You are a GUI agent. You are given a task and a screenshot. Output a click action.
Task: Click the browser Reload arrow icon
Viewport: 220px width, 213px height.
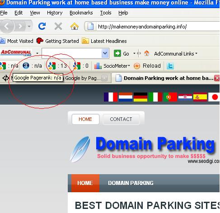tap(42, 26)
